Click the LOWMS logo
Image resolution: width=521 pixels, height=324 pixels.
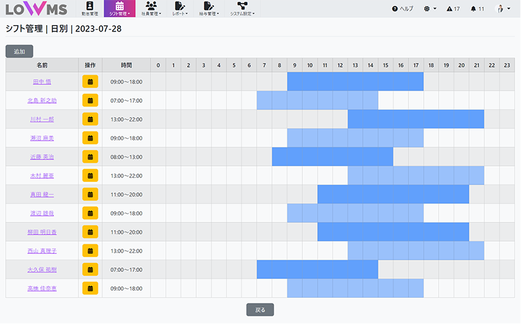point(35,9)
